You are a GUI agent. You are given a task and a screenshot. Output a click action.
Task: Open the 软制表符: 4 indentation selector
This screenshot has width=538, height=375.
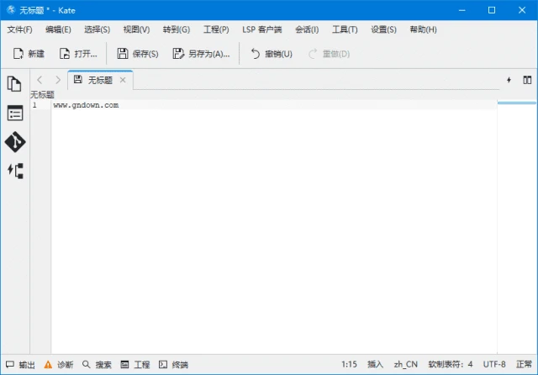[451, 364]
